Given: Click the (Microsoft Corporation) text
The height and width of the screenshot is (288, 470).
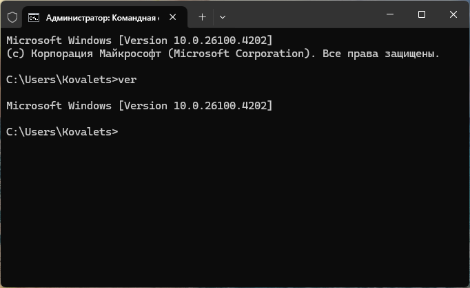Looking at the screenshot, I should (x=242, y=54).
